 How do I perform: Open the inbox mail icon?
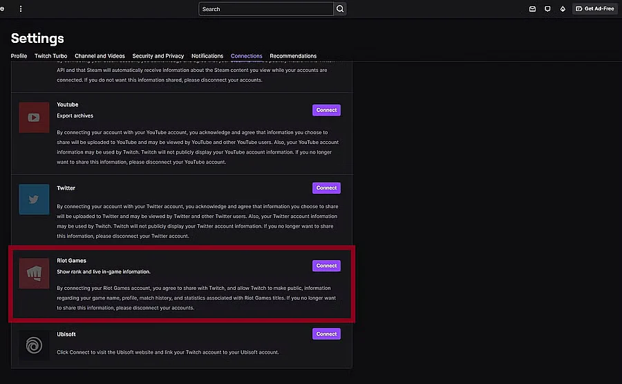tap(532, 9)
